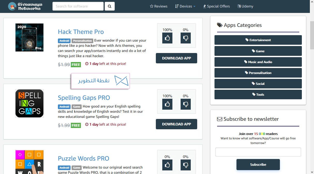This screenshot has width=314, height=174.
Task: Click the Personalisation tag under Hack Theme Pro
Action: pos(82,41)
